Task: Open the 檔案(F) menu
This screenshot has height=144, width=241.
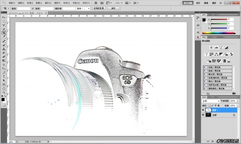Action: pos(12,3)
